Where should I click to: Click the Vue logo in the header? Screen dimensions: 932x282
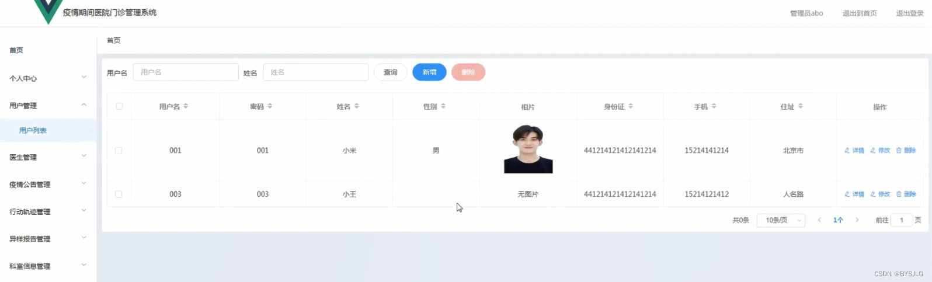click(x=48, y=11)
